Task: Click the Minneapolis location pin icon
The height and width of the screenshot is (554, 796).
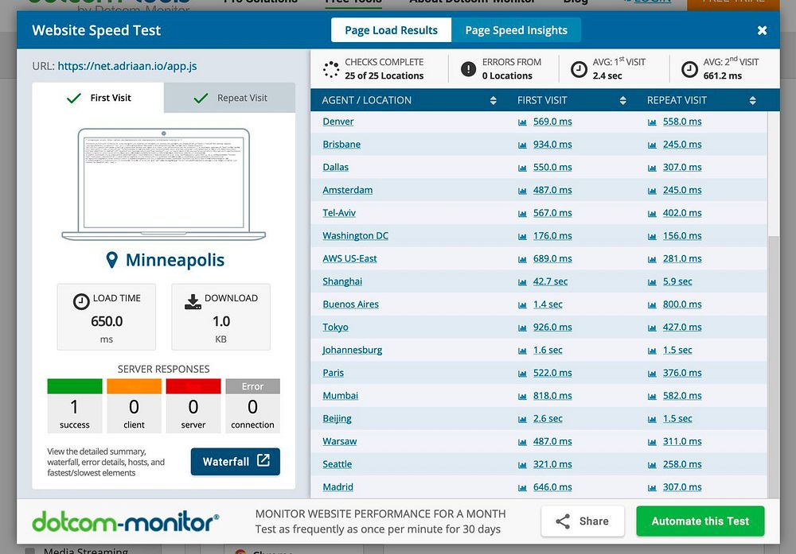Action: pyautogui.click(x=111, y=260)
